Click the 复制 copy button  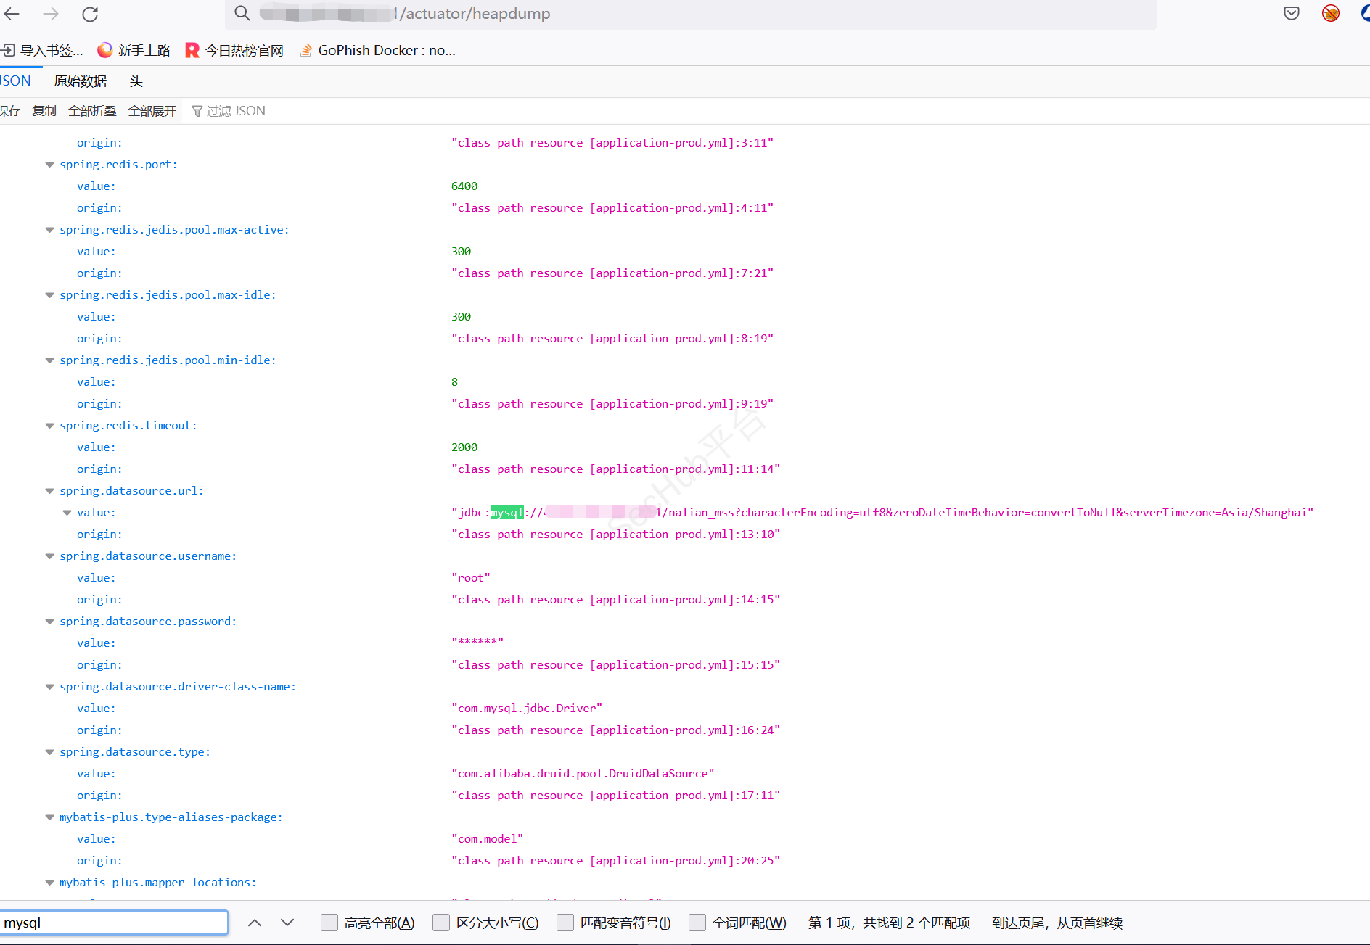[44, 111]
